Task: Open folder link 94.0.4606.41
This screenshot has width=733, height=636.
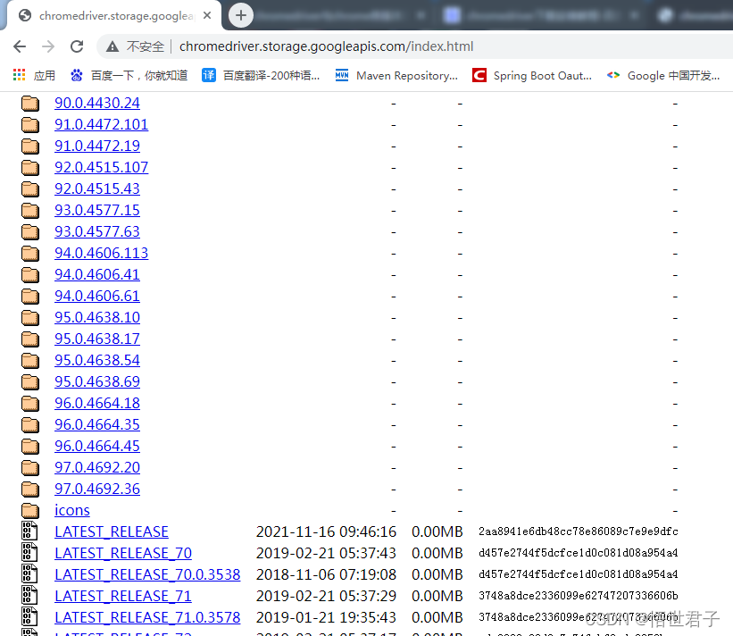Action: click(97, 274)
